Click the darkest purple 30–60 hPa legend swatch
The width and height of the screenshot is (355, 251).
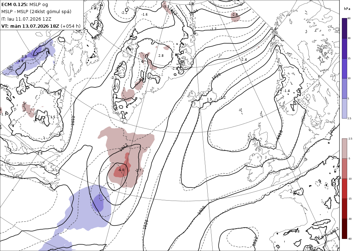(344, 28)
